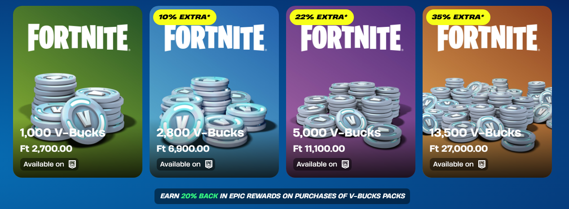The height and width of the screenshot is (209, 569).
Task: Click the Epic Games icon on 1,000 V-Bucks card
Action: (73, 164)
